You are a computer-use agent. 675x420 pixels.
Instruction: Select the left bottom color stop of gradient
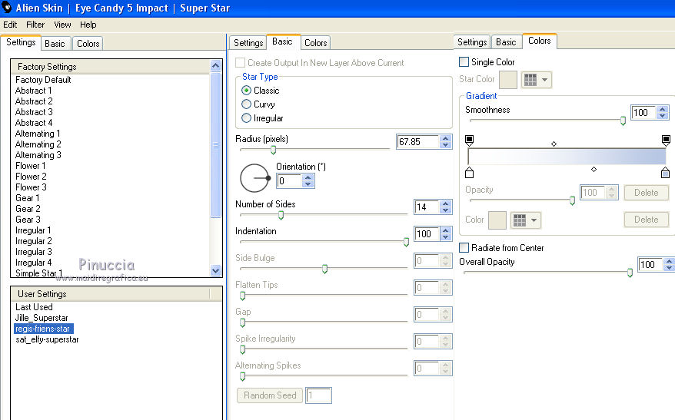coord(469,173)
